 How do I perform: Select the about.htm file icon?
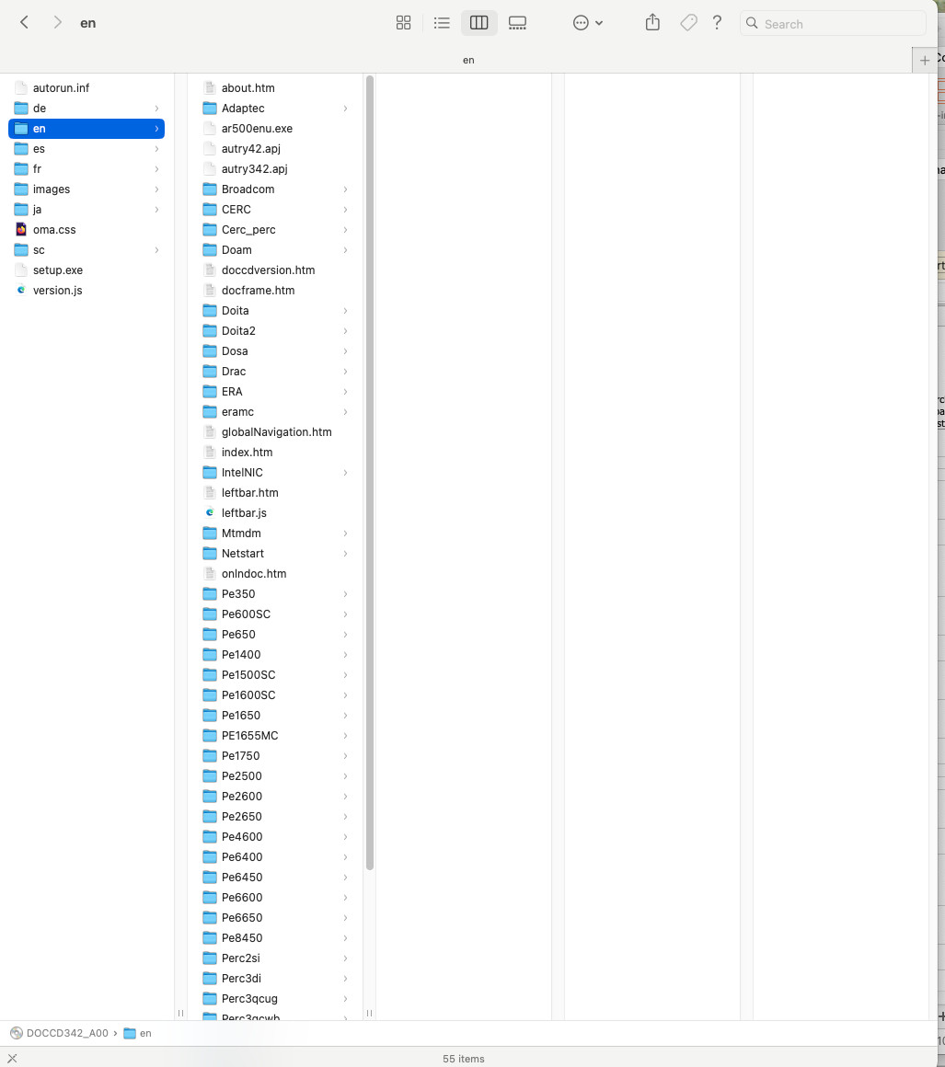click(x=210, y=87)
